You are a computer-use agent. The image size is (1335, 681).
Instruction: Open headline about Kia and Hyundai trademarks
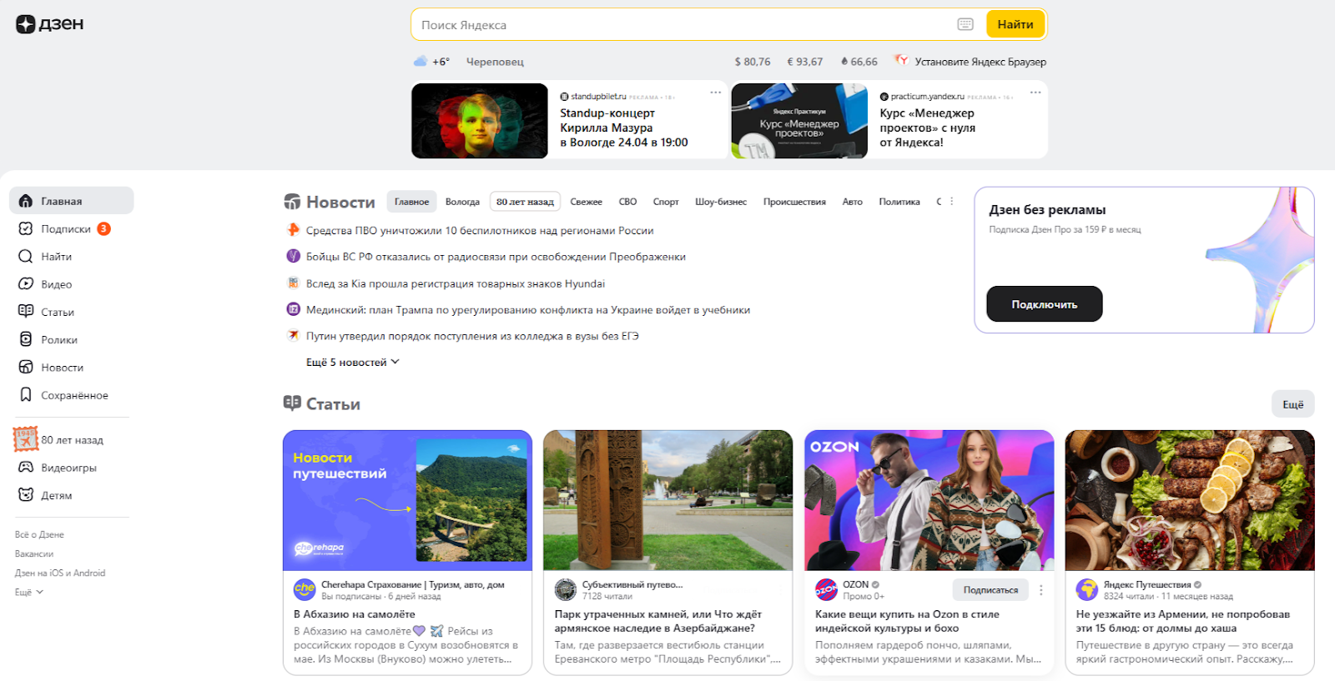[456, 283]
